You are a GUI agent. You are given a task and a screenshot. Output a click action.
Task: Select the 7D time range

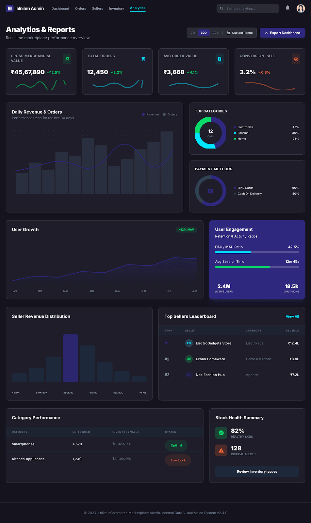[x=193, y=33]
